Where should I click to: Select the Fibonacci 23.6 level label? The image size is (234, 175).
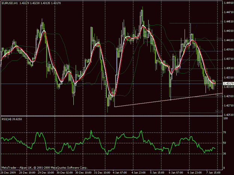[219, 39]
